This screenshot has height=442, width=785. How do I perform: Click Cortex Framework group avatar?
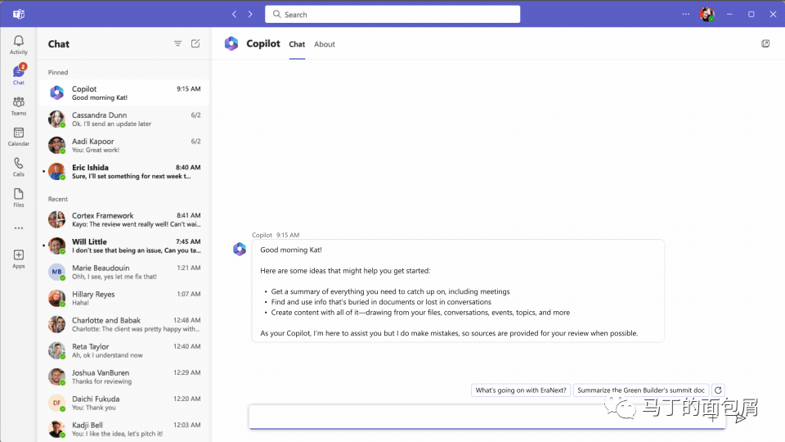56,219
